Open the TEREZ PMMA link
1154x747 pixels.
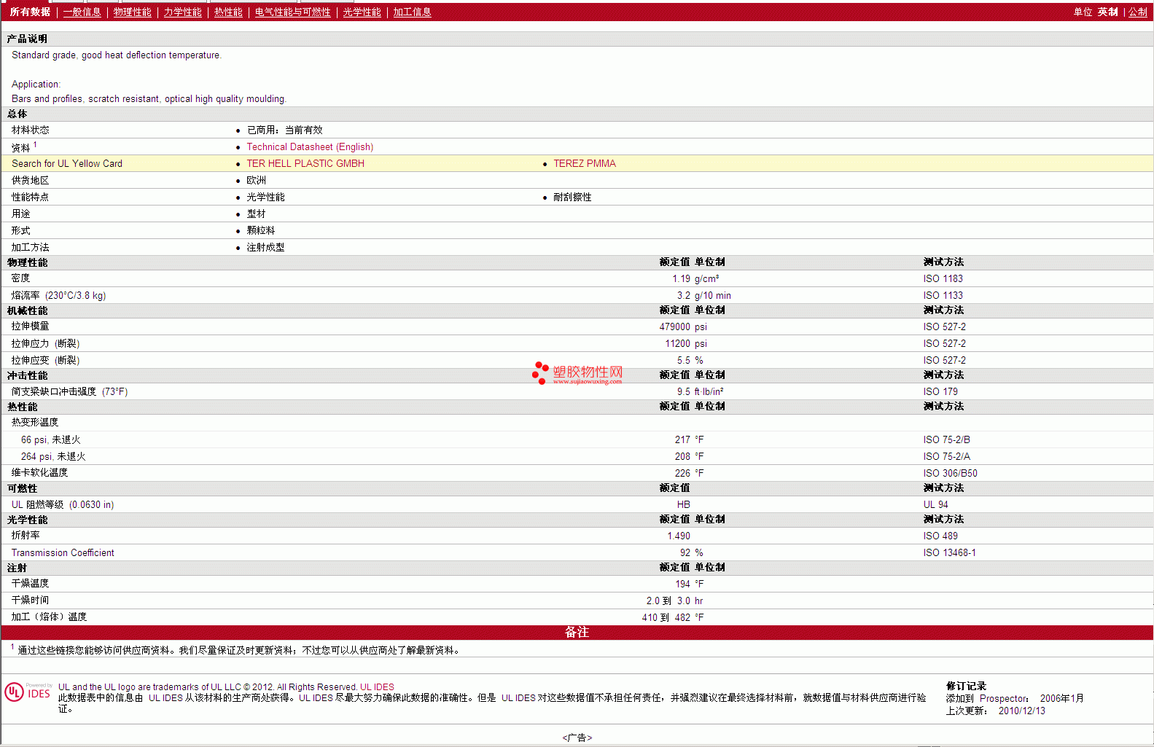[585, 163]
